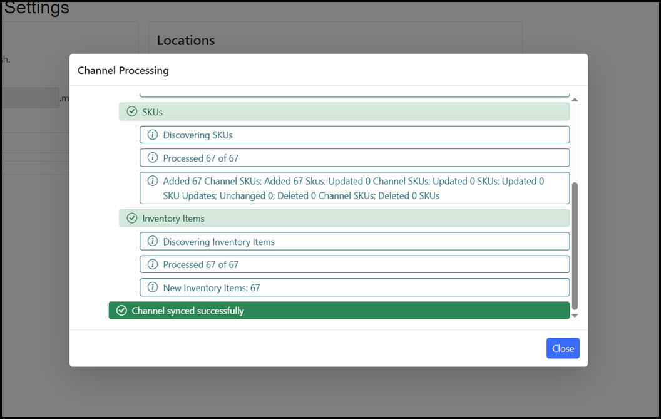The height and width of the screenshot is (419, 661).
Task: Click the Channel synced successfully banner
Action: click(339, 311)
